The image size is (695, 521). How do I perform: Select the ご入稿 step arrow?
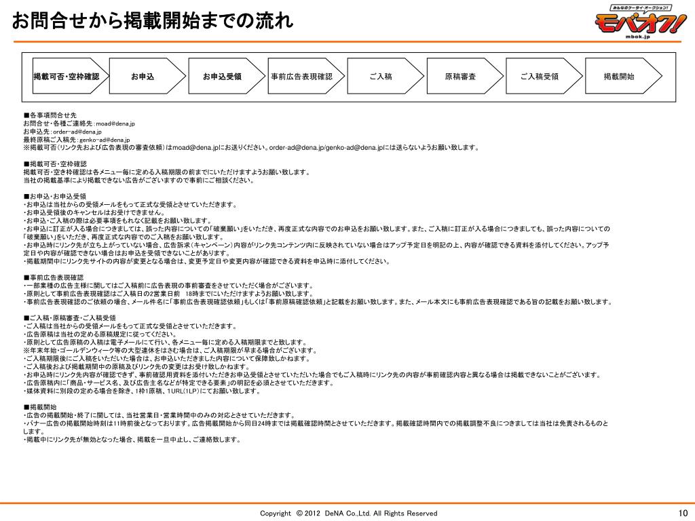pyautogui.click(x=386, y=76)
